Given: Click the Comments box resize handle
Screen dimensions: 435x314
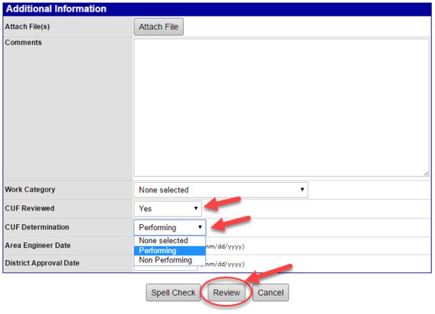Looking at the screenshot, I should pyautogui.click(x=426, y=173).
